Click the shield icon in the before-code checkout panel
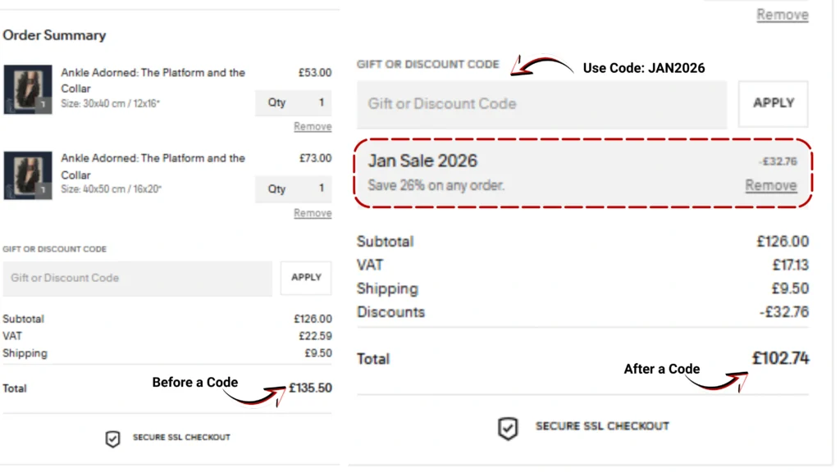This screenshot has height=472, width=840. pyautogui.click(x=113, y=439)
